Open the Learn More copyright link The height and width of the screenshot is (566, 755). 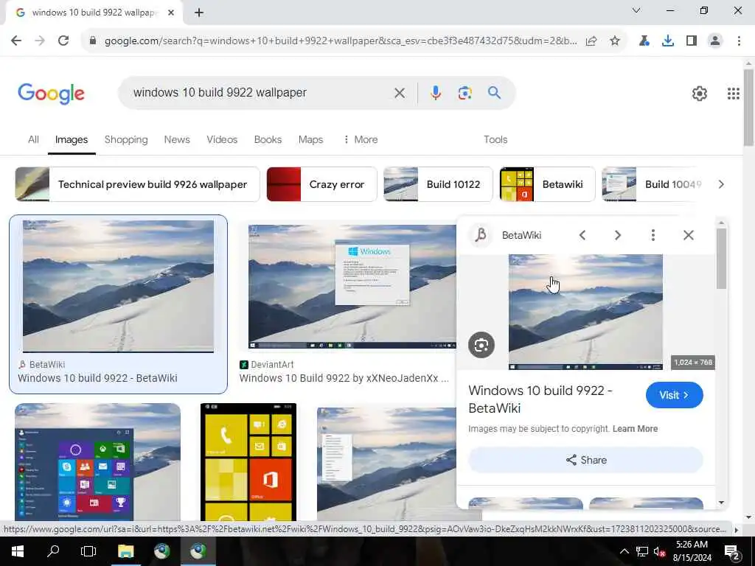635,429
